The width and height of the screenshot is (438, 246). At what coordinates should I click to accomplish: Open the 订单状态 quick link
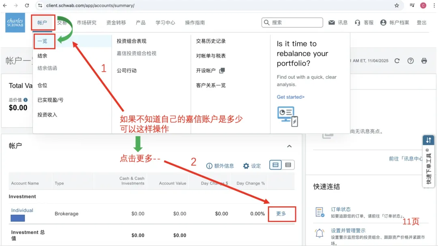pyautogui.click(x=341, y=209)
